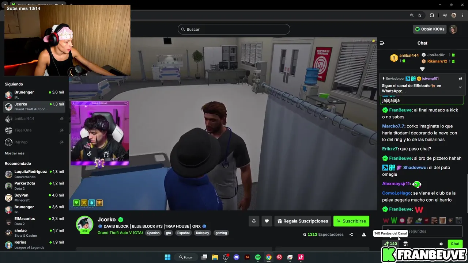The width and height of the screenshot is (468, 263).
Task: Open OBS Studio from the taskbar
Action: click(x=226, y=257)
